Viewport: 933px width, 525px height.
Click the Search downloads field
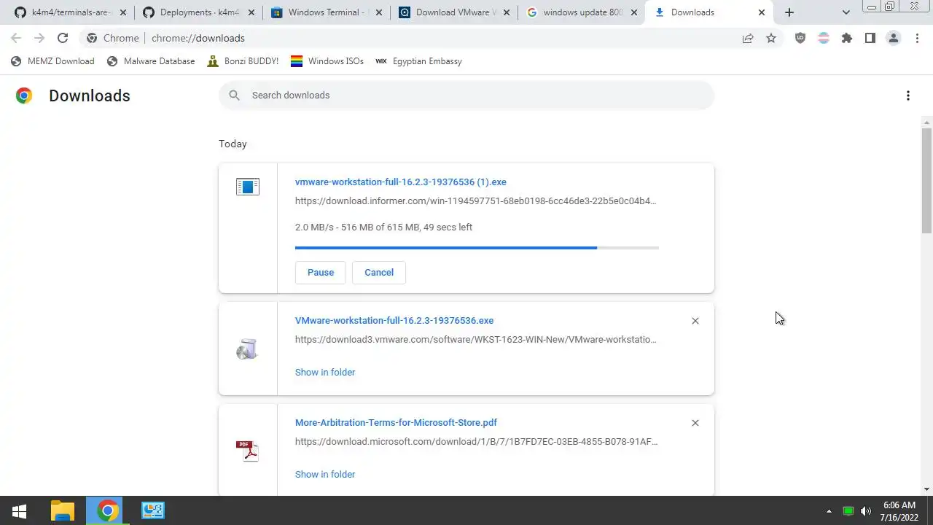point(466,96)
